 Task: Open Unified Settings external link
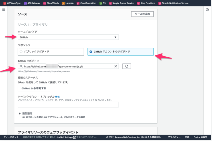point(66,137)
